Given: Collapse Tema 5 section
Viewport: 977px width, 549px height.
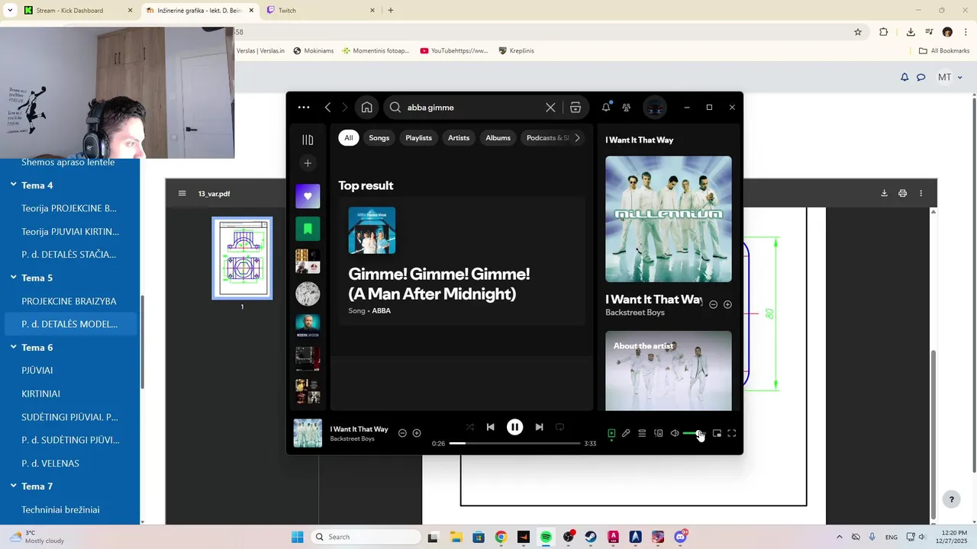Looking at the screenshot, I should click(14, 278).
